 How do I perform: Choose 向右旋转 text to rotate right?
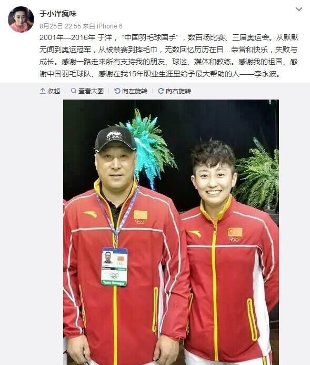[x=178, y=91]
